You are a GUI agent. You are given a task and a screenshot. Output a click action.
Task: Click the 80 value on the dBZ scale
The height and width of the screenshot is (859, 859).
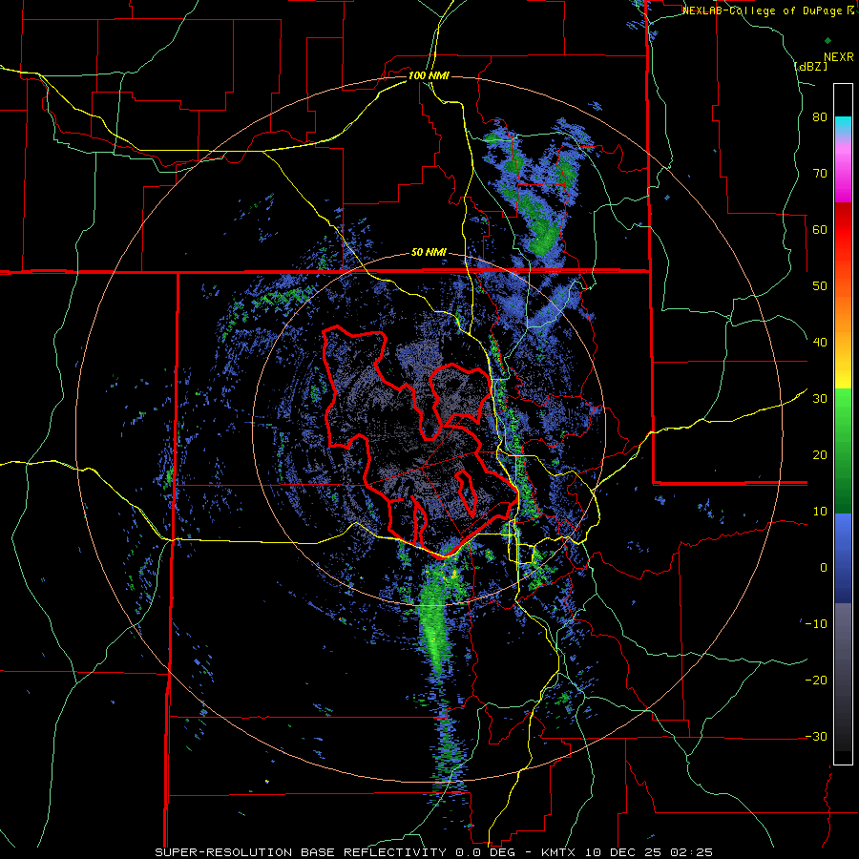coord(820,116)
